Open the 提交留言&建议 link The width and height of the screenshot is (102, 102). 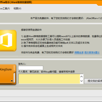pos(92,52)
